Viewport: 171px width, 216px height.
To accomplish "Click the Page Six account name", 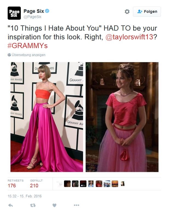I will pos(34,11).
